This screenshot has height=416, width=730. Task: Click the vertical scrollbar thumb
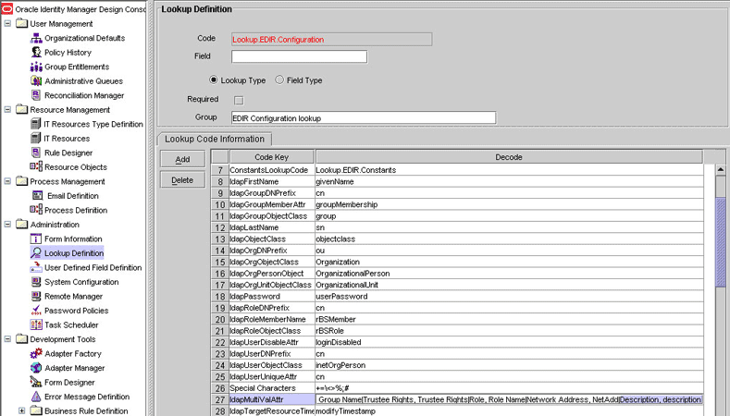click(x=720, y=241)
